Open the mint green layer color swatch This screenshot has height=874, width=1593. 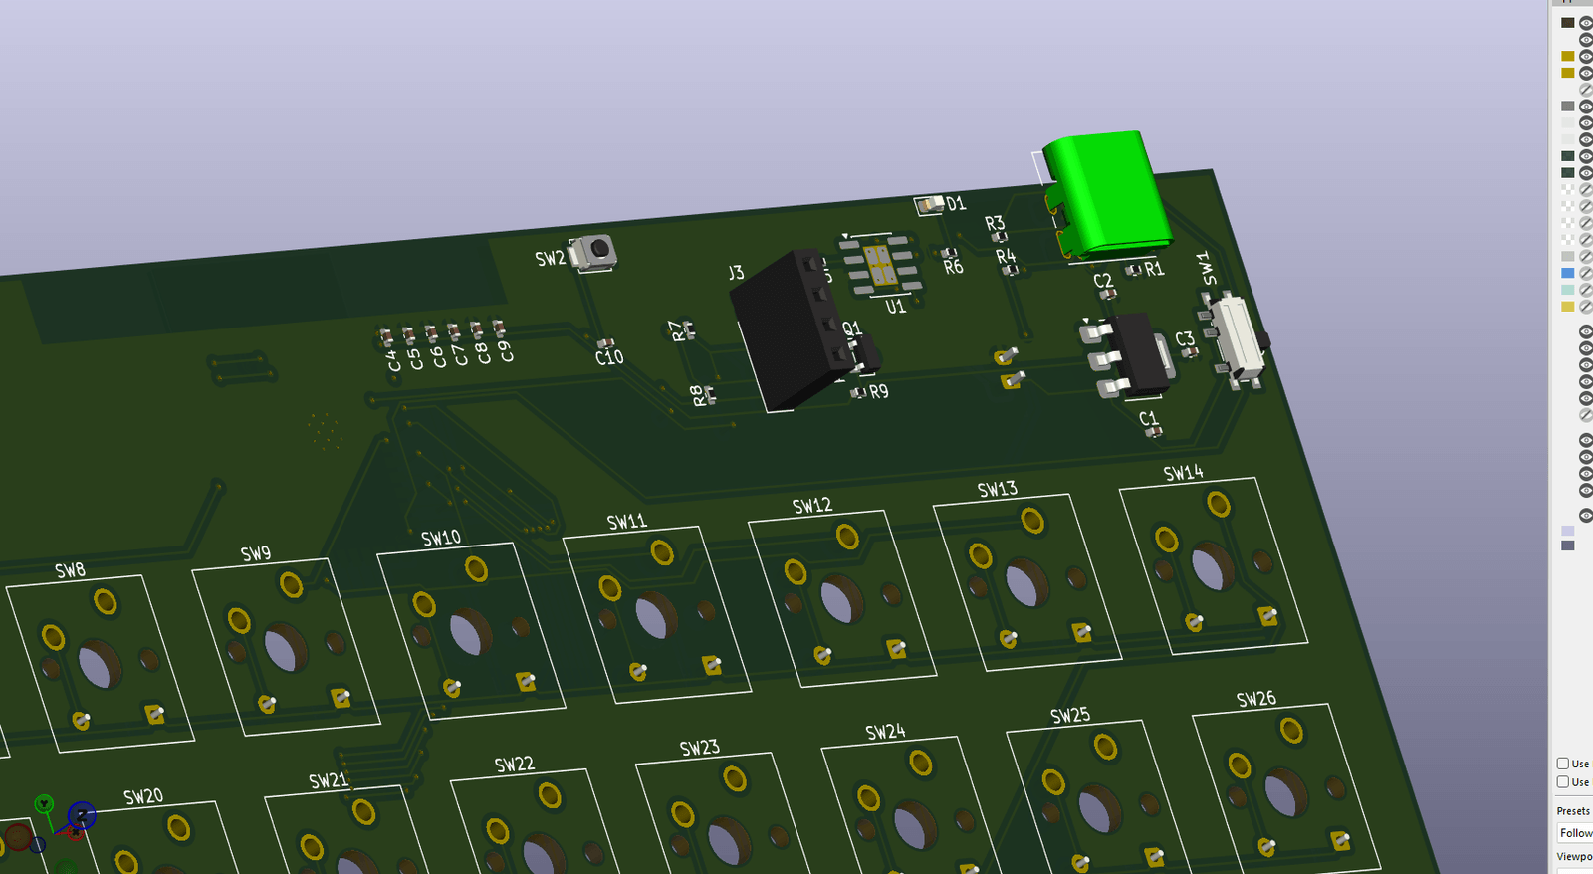1568,290
